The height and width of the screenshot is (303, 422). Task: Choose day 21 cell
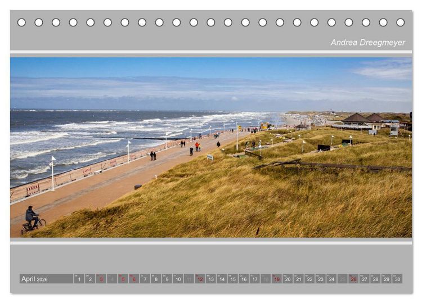299,279
